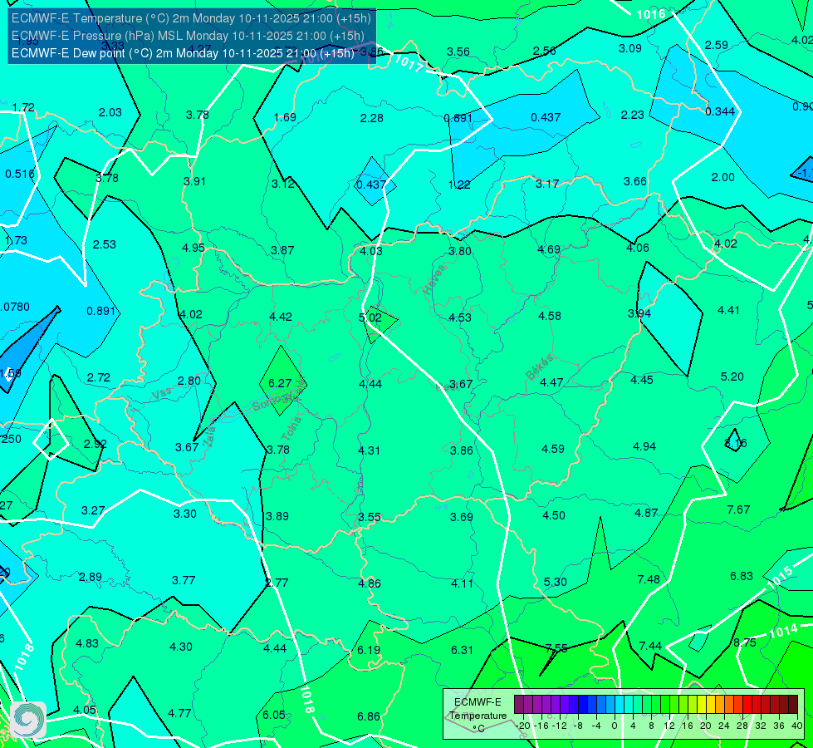Click the 6.83 temperature value
The width and height of the screenshot is (813, 748).
tap(742, 576)
